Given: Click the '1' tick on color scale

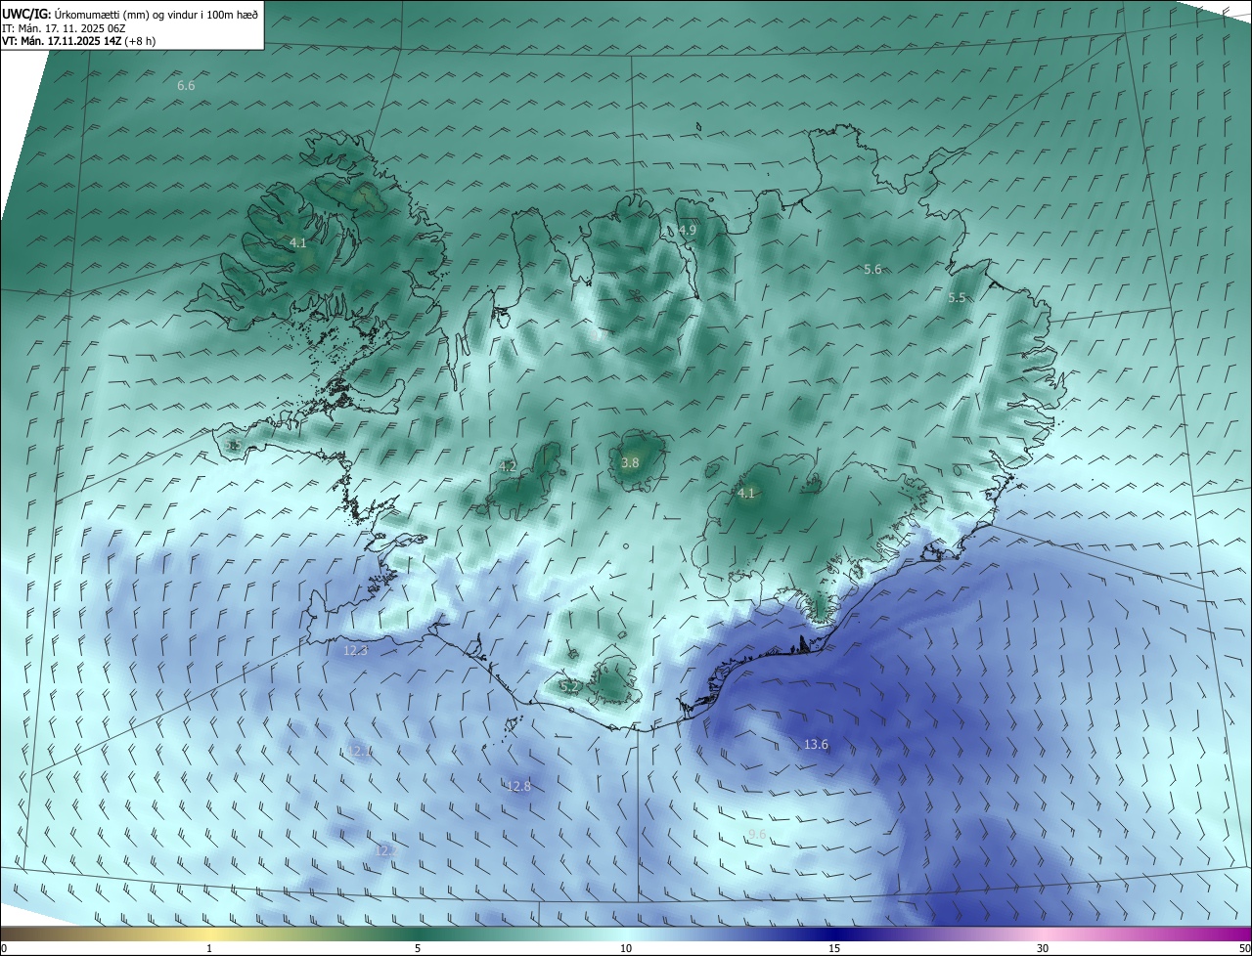Looking at the screenshot, I should tap(209, 948).
